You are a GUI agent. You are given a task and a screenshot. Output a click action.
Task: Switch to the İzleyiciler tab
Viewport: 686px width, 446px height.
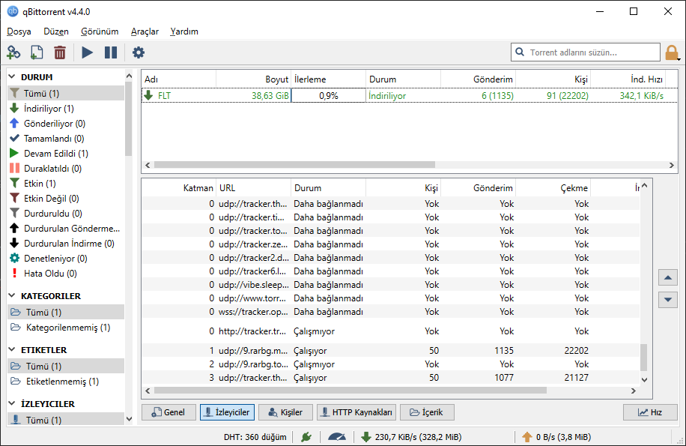[227, 412]
